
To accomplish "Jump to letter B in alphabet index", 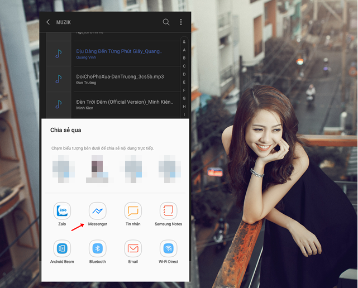I will 184,58.
